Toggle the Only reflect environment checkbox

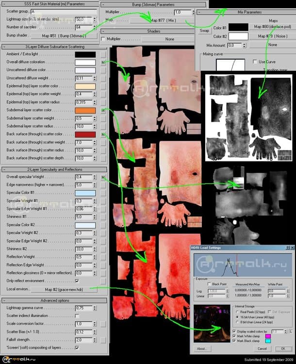tap(77, 281)
